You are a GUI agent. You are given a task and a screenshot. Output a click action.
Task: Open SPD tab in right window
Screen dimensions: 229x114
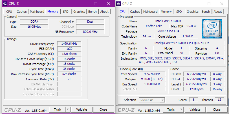point(179,12)
